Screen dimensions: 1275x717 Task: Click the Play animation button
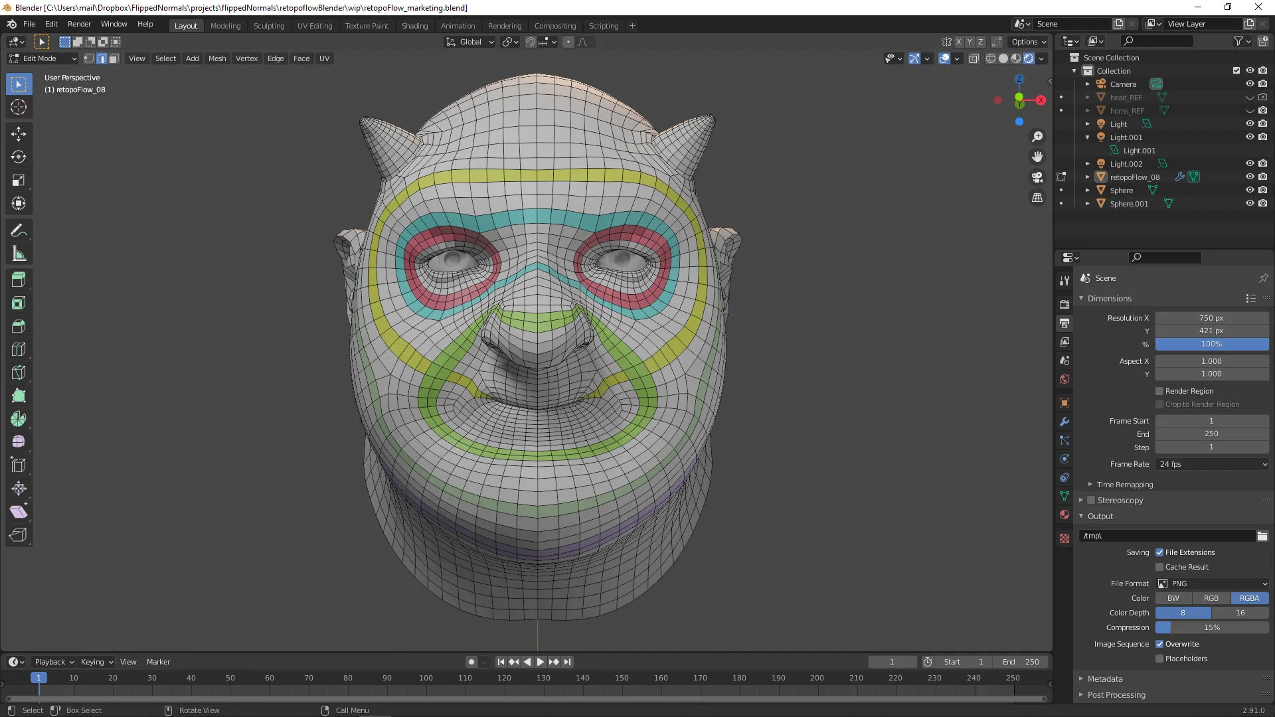click(540, 662)
